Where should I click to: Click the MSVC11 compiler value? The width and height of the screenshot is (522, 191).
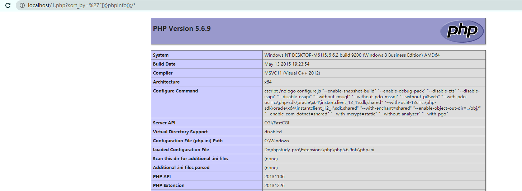point(292,73)
